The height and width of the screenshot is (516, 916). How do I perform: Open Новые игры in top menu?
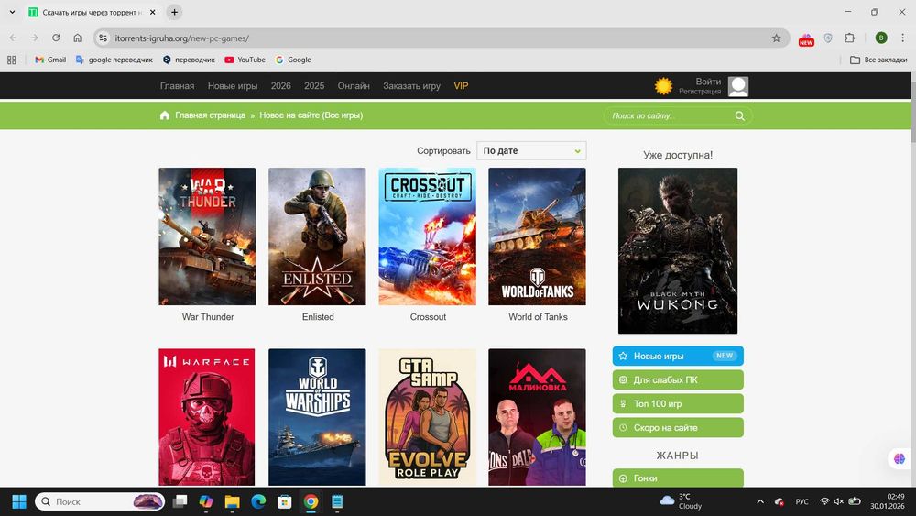[233, 86]
